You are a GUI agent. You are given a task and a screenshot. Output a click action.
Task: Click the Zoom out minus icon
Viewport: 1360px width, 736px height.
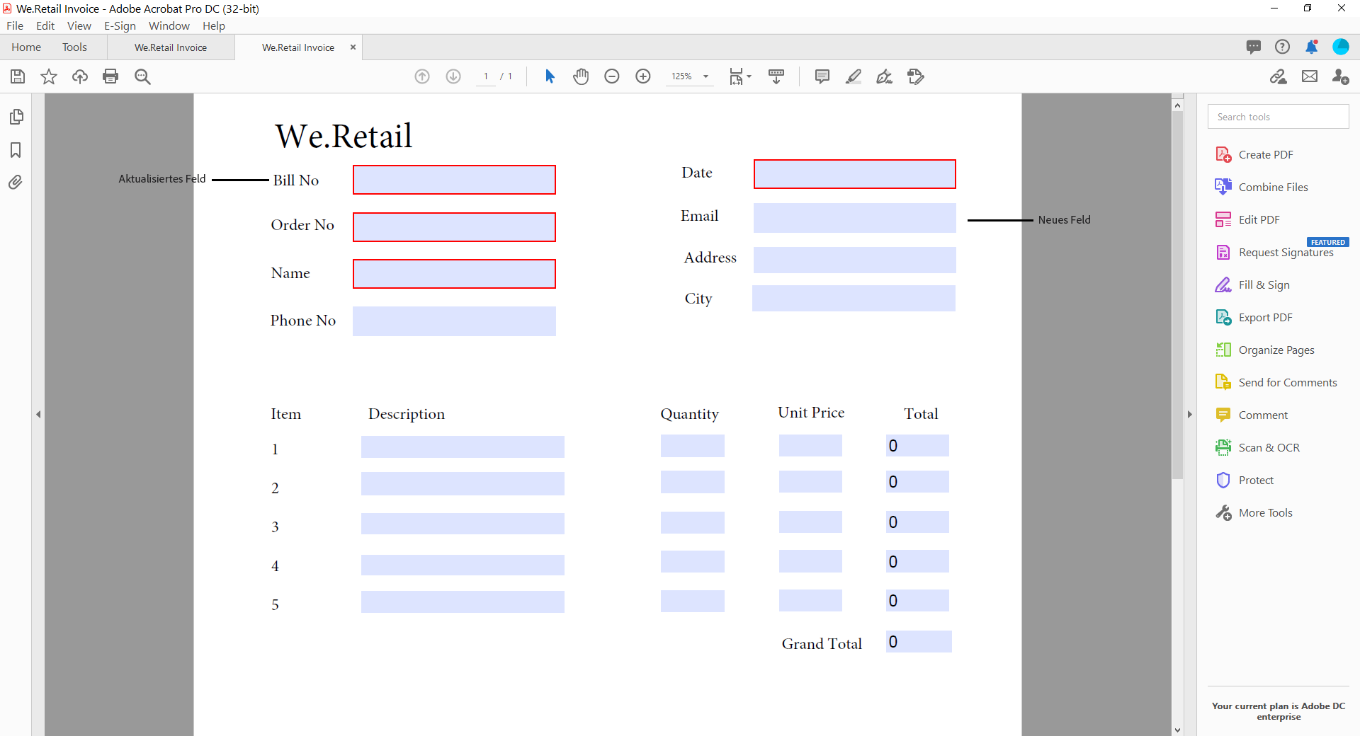pyautogui.click(x=611, y=76)
